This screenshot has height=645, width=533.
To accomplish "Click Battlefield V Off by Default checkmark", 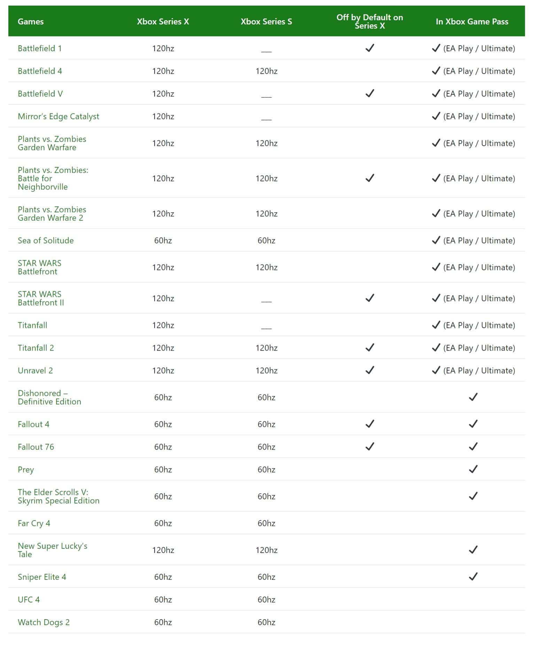I will tap(370, 93).
